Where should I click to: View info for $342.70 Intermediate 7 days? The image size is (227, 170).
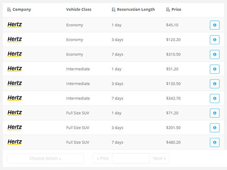215,98
